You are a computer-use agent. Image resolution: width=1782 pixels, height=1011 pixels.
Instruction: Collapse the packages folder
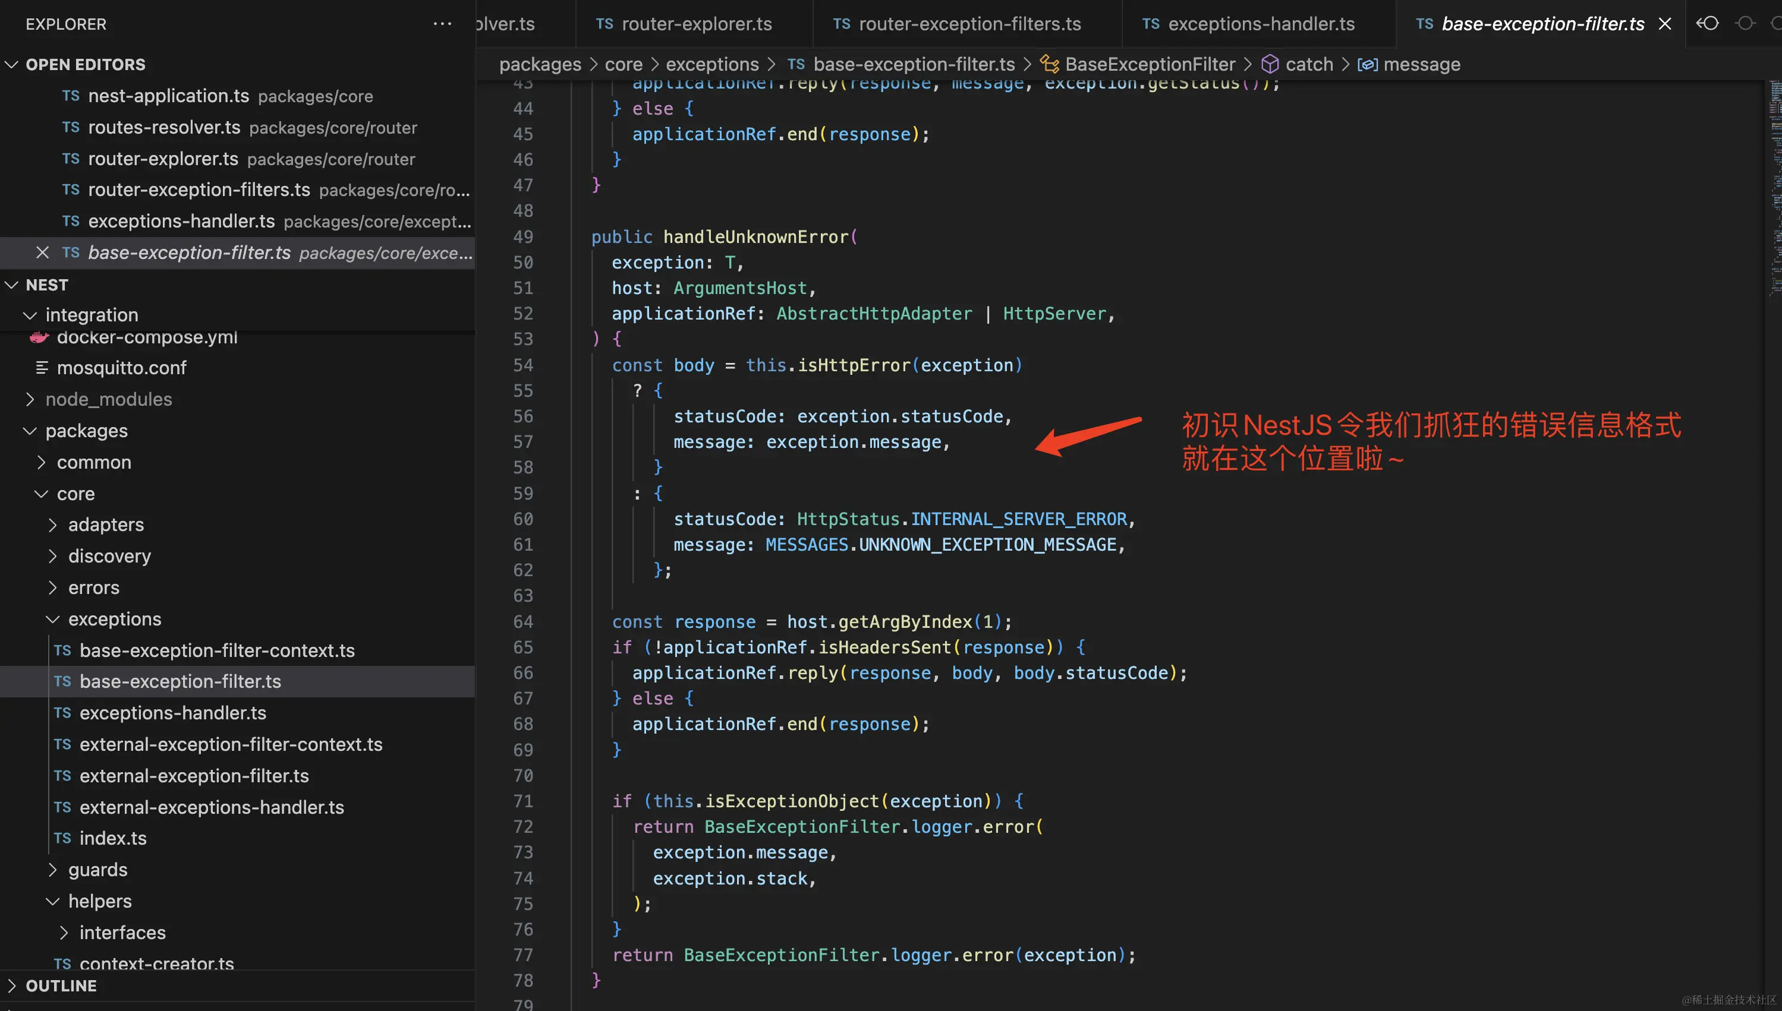pyautogui.click(x=30, y=431)
